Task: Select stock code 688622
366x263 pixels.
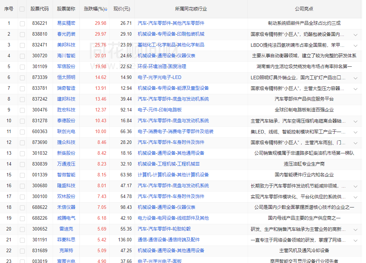Action: (40, 207)
